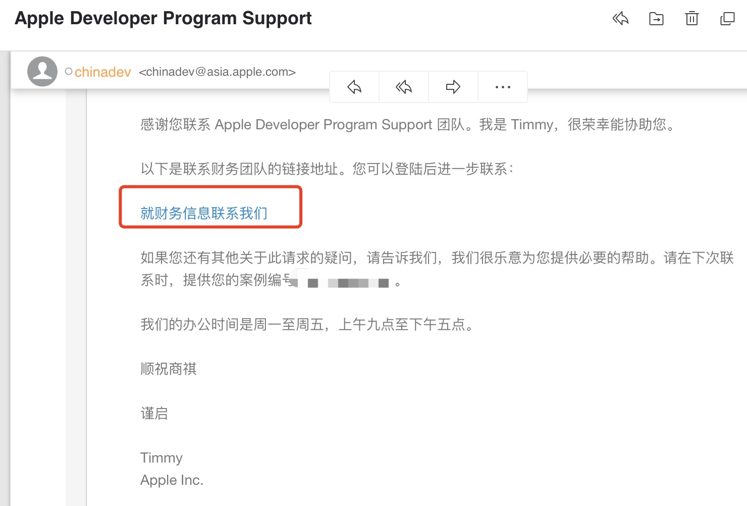Open the 就财务信息联系我们 link
Image resolution: width=747 pixels, height=506 pixels.
point(204,213)
